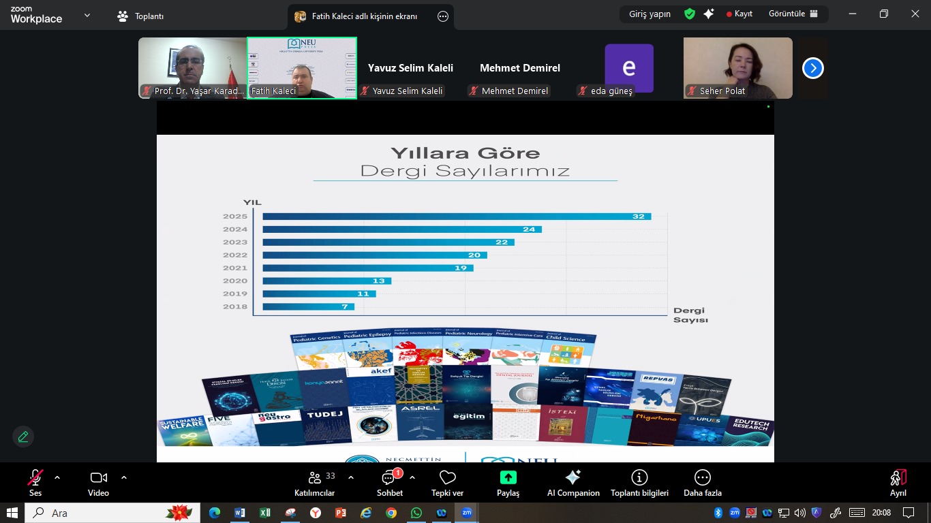The image size is (931, 523).
Task: Switch to the Toplantı tab
Action: pyautogui.click(x=141, y=16)
